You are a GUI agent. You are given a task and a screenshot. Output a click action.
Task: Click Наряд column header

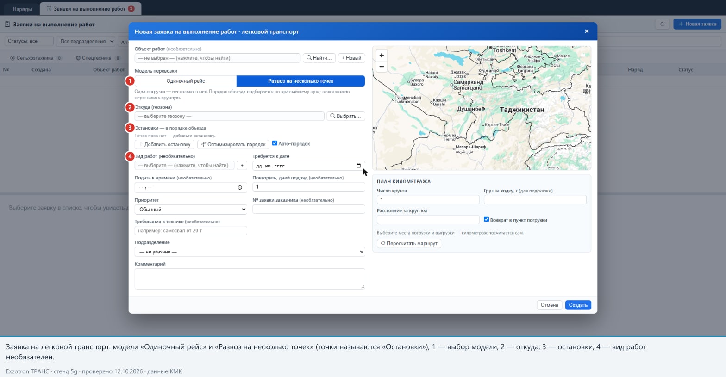click(x=635, y=70)
